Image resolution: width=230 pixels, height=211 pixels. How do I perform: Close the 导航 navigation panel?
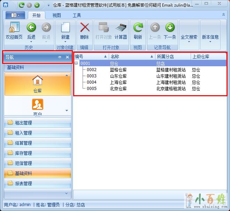coord(67,57)
